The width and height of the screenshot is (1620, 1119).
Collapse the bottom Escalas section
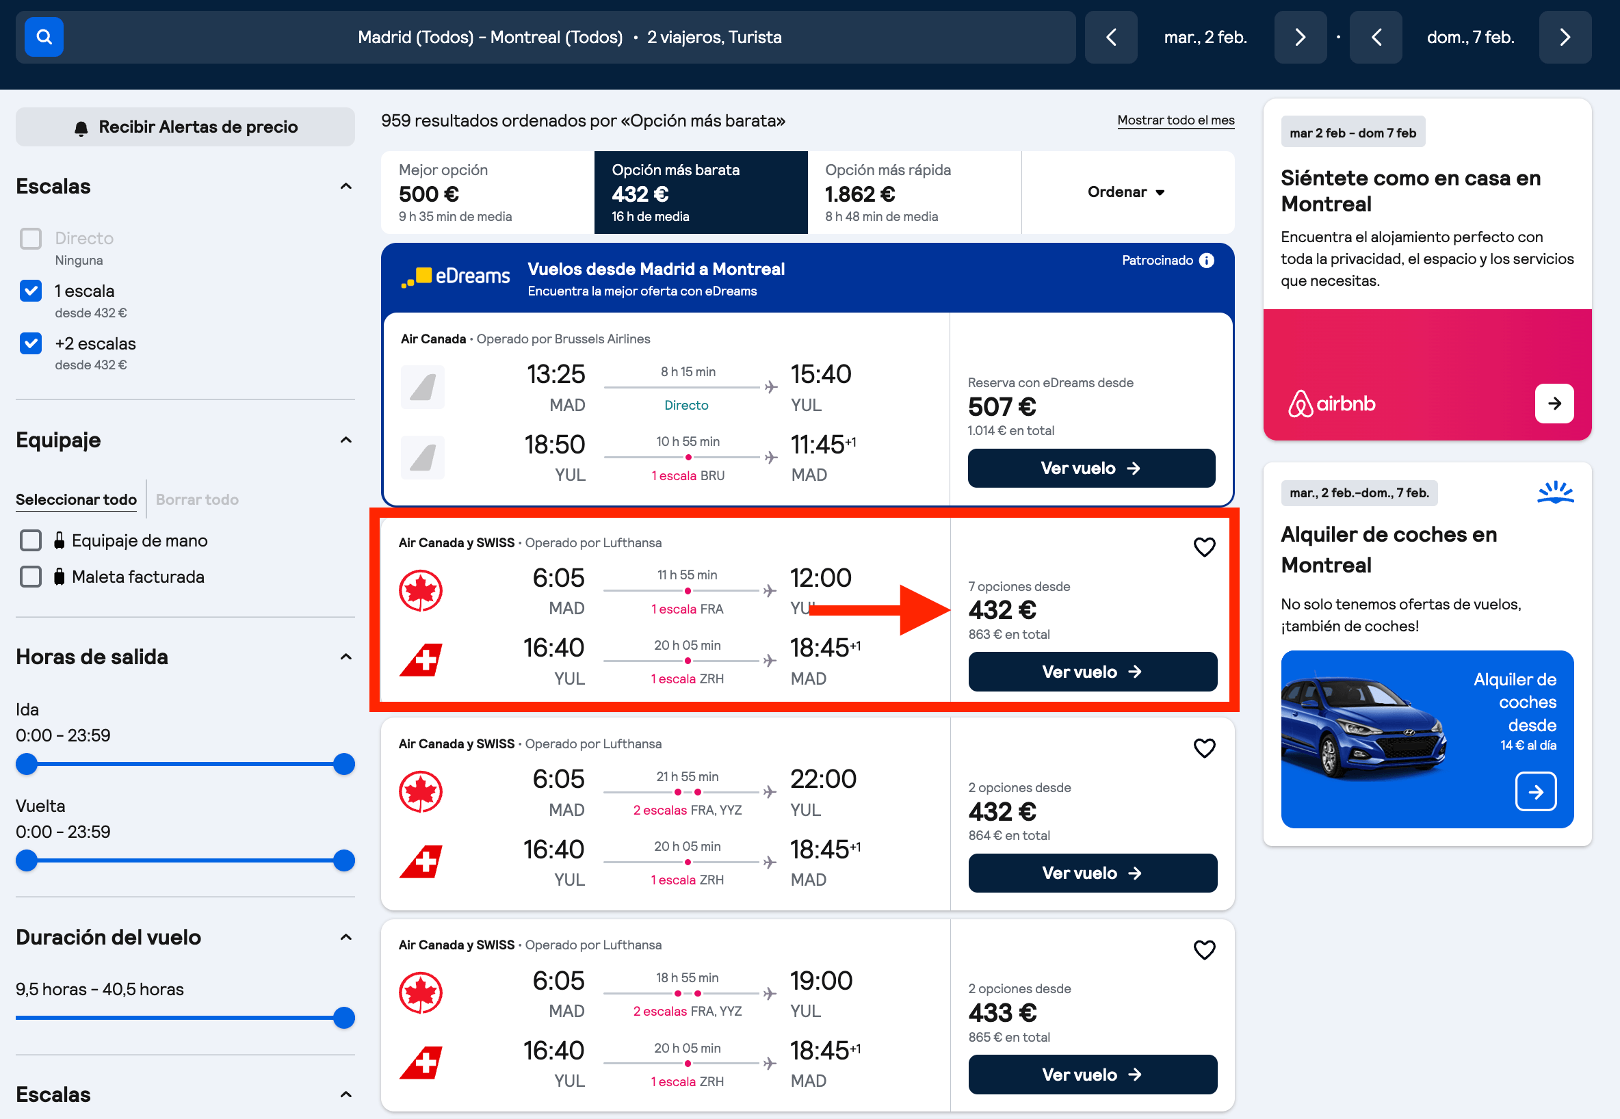pyautogui.click(x=345, y=1094)
